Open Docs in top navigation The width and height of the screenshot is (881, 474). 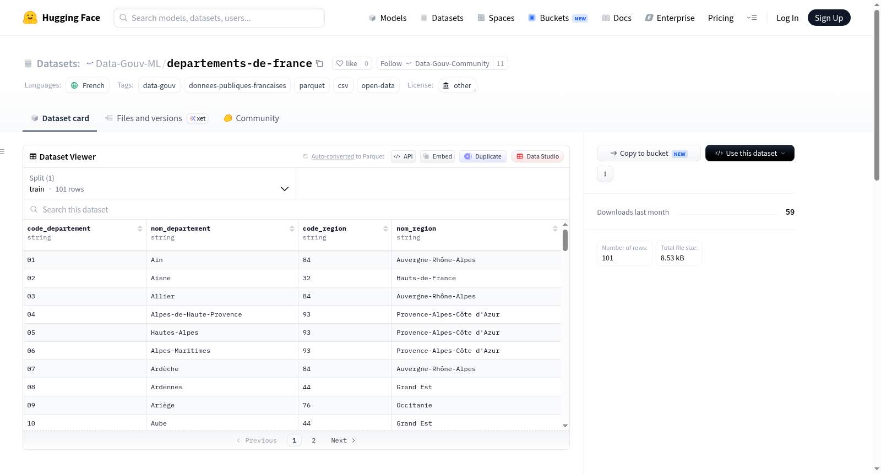(616, 18)
